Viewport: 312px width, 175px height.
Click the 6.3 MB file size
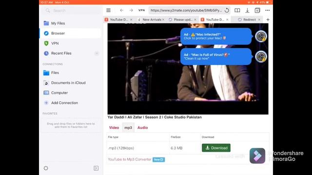(176, 148)
